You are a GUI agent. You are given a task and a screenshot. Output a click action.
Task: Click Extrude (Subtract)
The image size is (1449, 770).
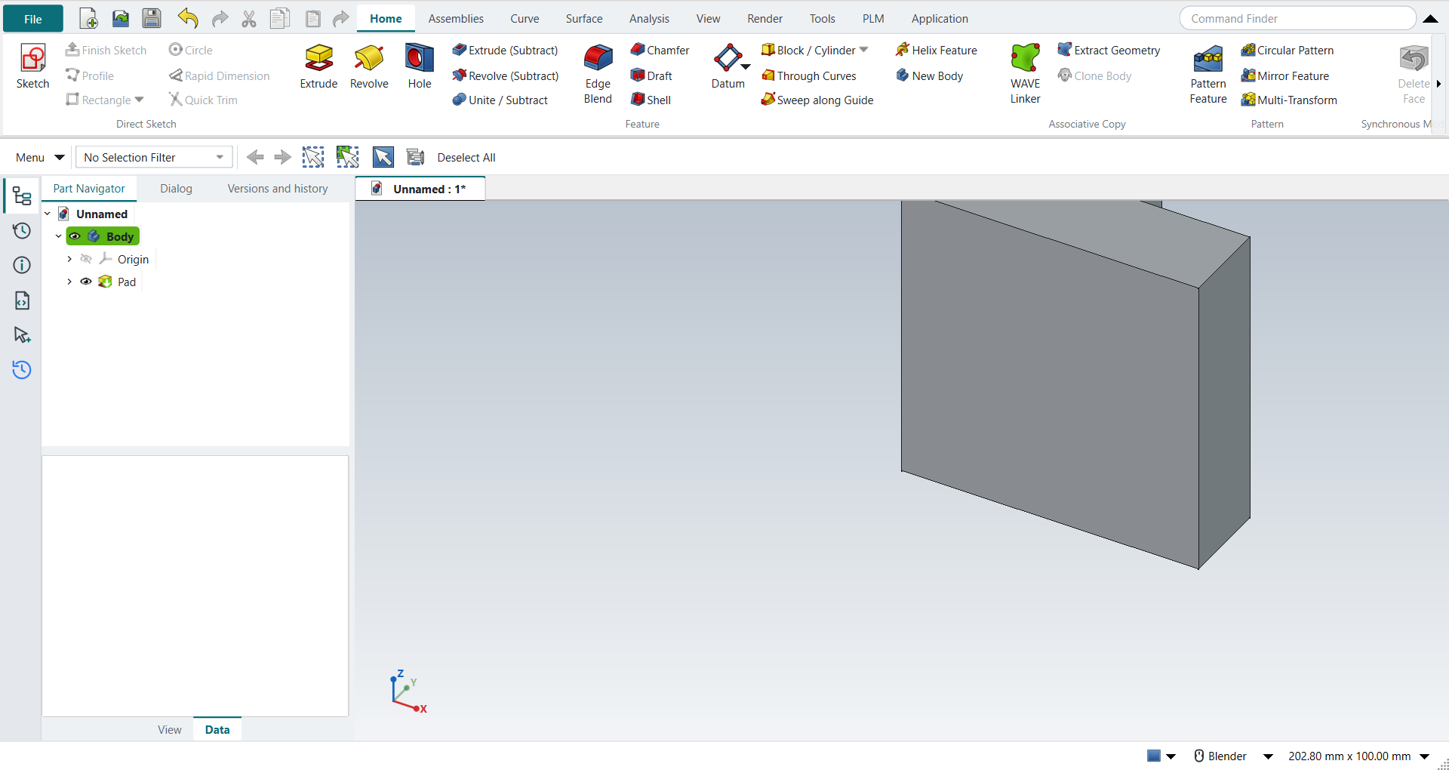(505, 50)
